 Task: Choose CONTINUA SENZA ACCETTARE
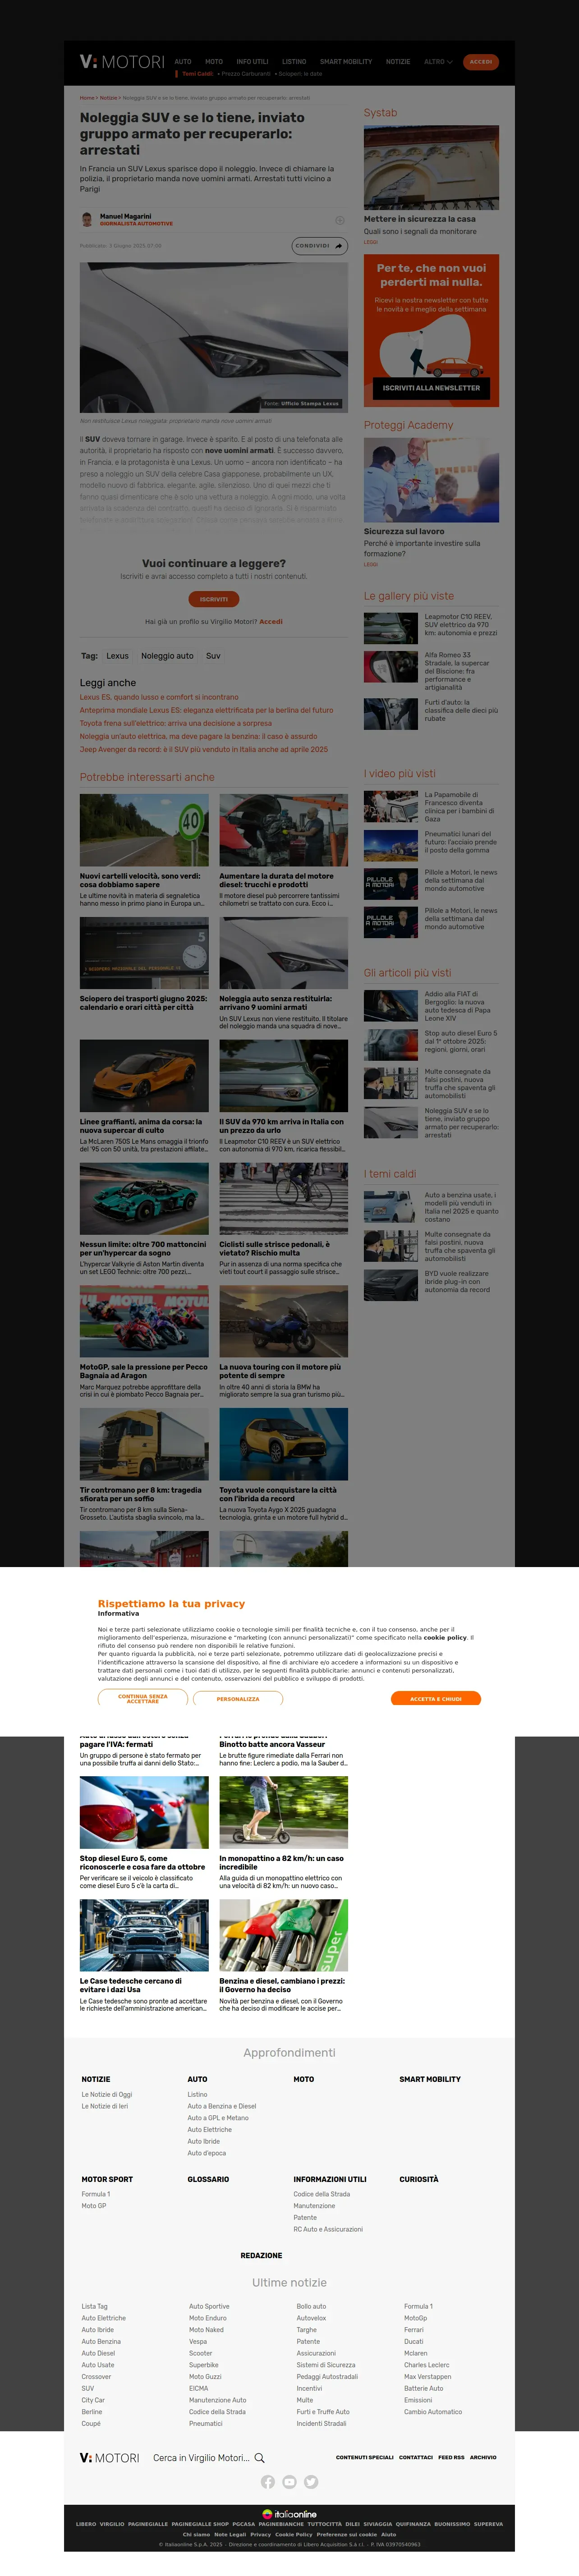pyautogui.click(x=143, y=1698)
